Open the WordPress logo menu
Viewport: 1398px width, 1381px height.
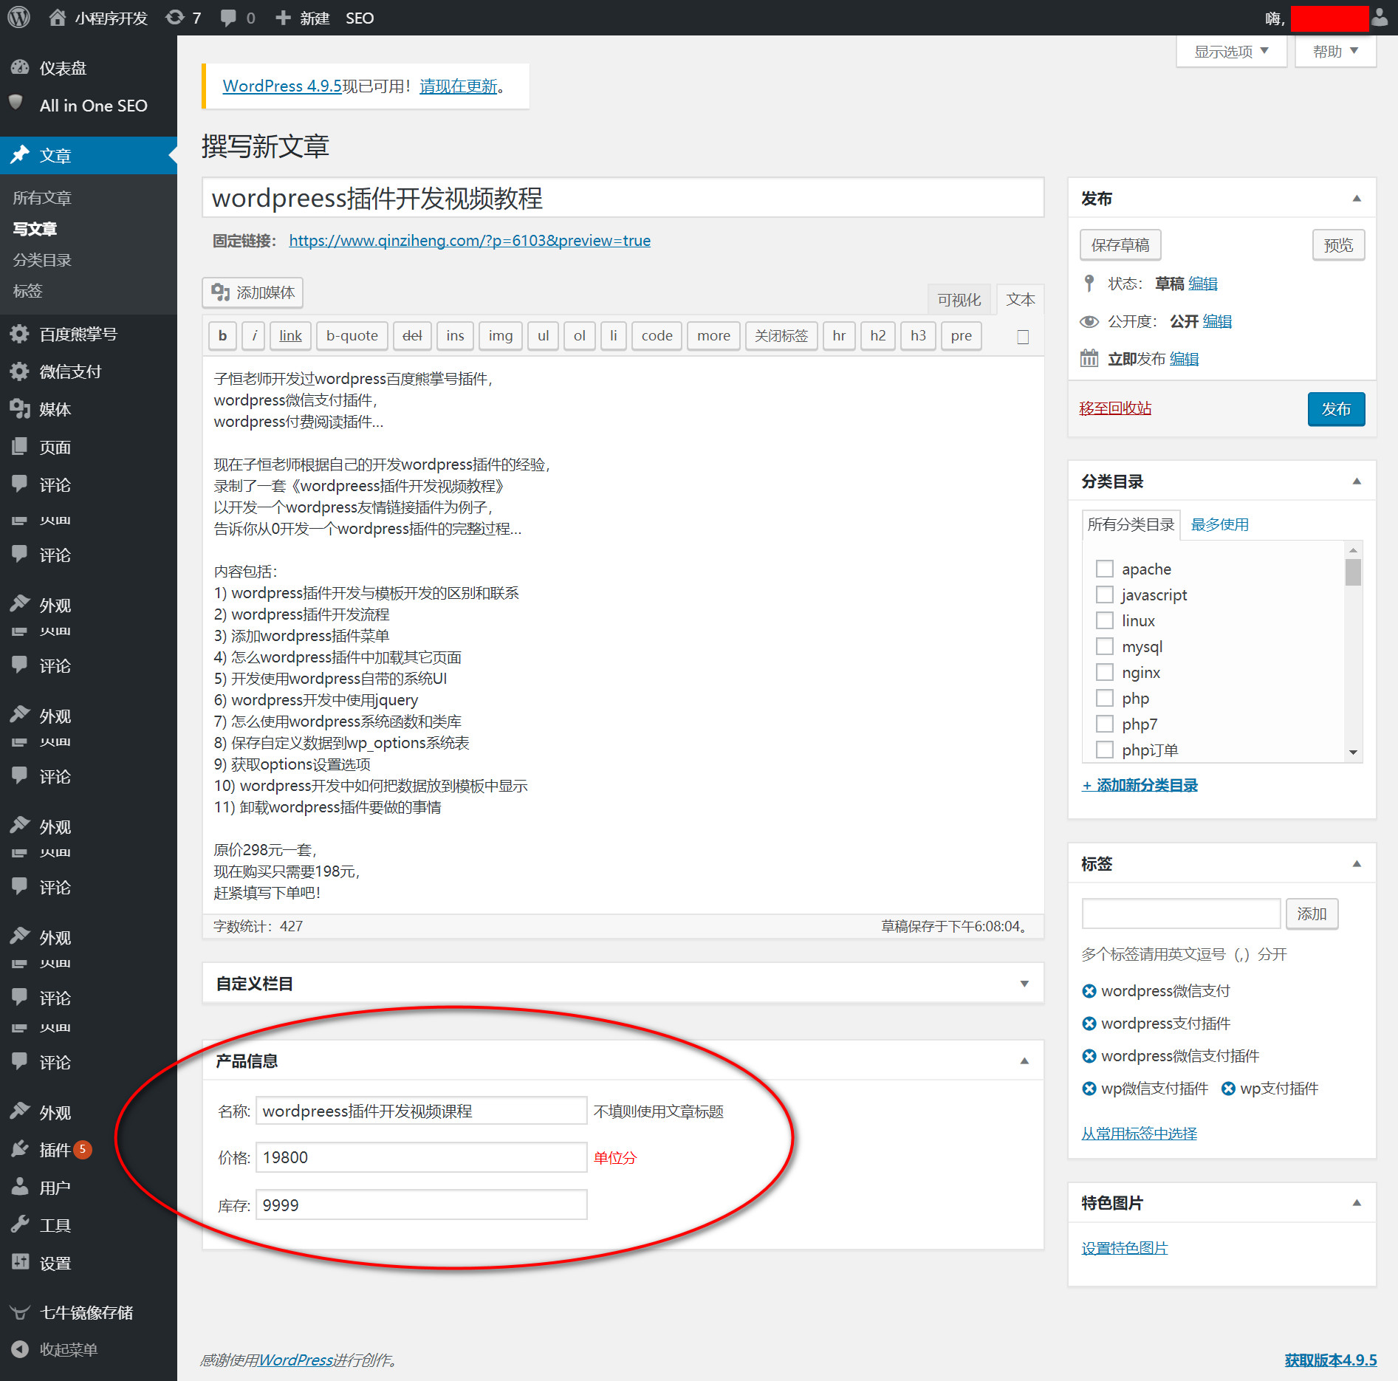click(x=18, y=18)
